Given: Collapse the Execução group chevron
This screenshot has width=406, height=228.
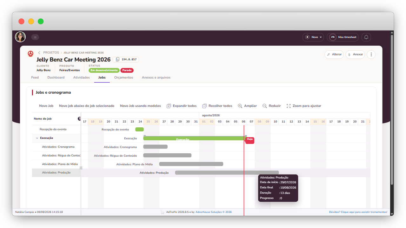Looking at the screenshot, I should (37, 138).
